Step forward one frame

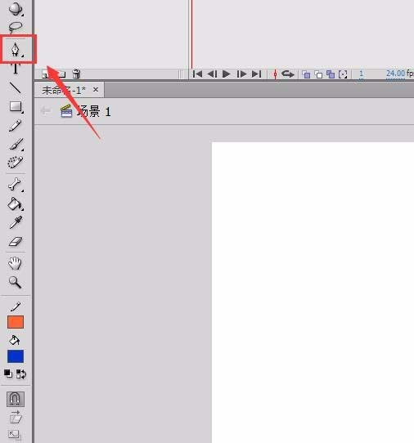(x=241, y=74)
